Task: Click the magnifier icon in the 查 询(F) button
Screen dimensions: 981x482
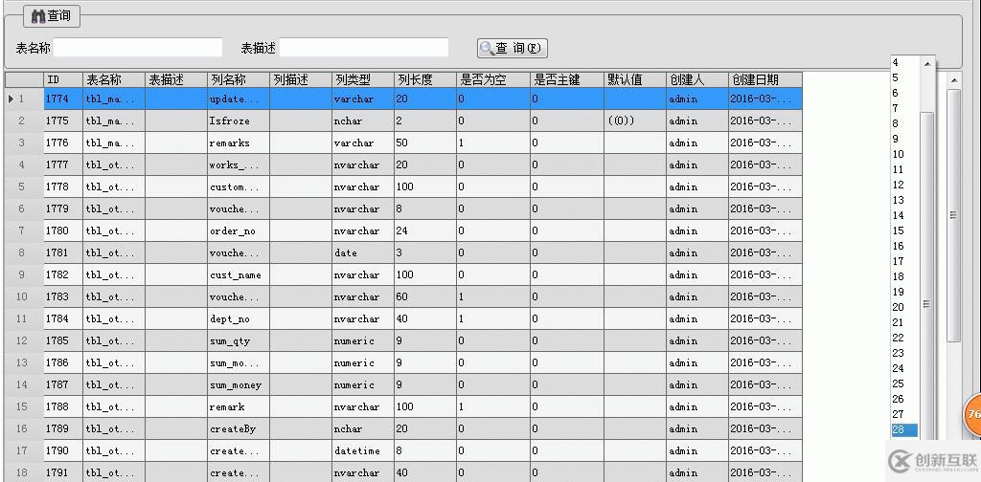Action: [x=488, y=48]
